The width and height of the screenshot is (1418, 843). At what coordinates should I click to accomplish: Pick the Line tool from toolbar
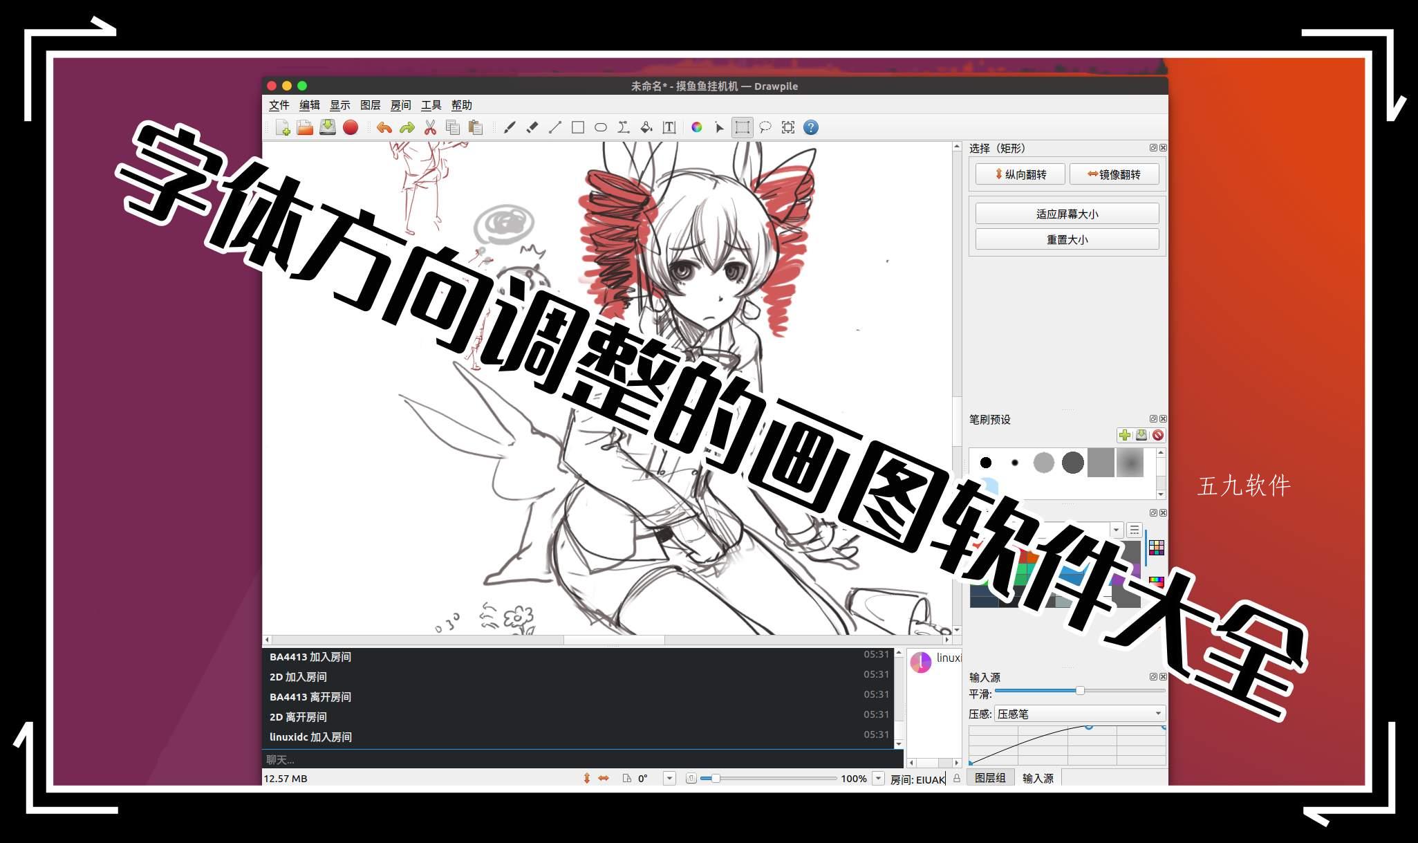tap(554, 128)
